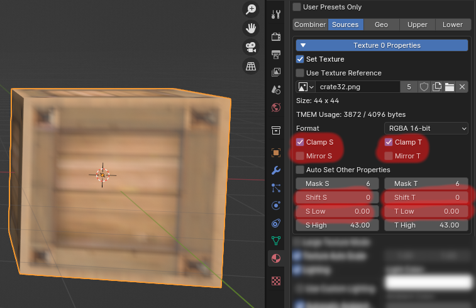
Task: Open the RGBA 16-bit format dropdown
Action: 427,128
